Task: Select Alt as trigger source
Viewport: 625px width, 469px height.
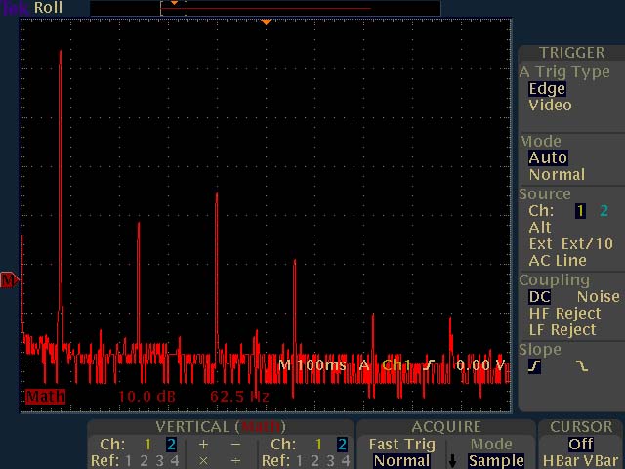Action: pyautogui.click(x=540, y=228)
